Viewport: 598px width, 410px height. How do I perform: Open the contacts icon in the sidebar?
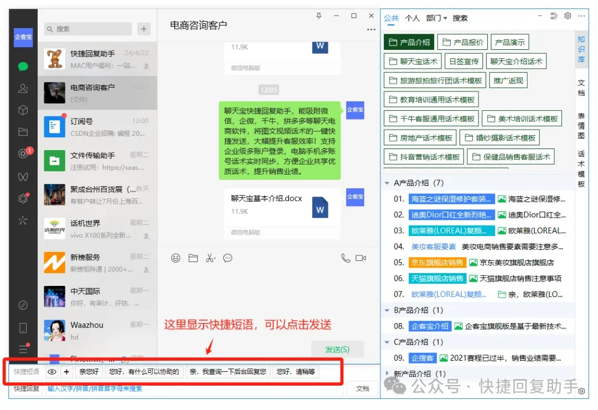click(23, 89)
